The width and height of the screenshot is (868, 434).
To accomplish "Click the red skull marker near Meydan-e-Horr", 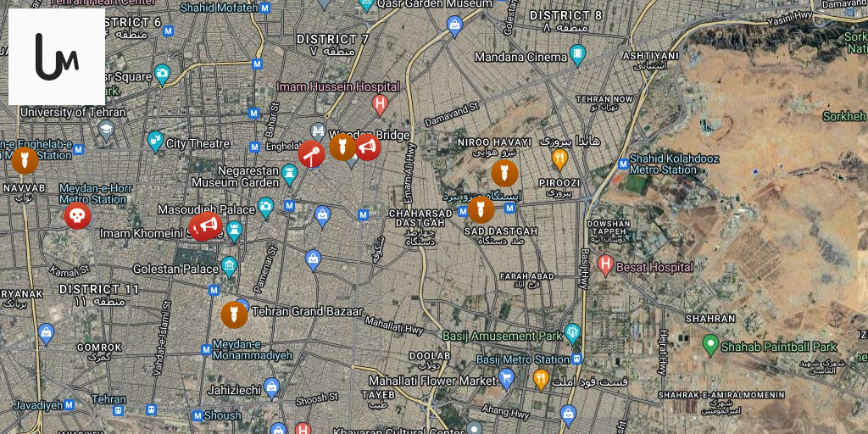I will 77,216.
